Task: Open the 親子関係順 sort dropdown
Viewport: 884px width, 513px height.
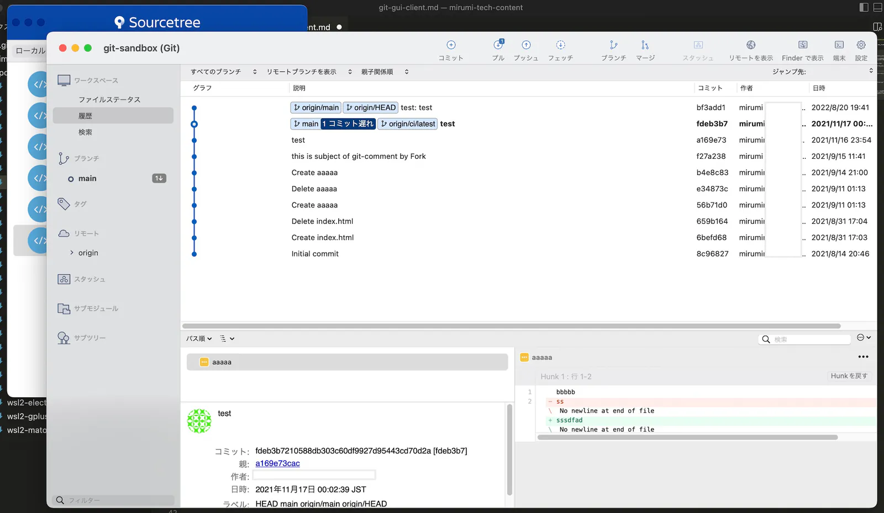Action: [385, 72]
